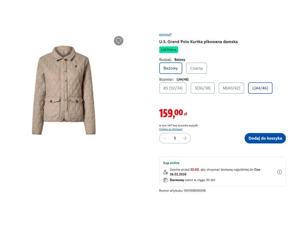
Task: Choose size M(40/42)
Action: pos(231,88)
